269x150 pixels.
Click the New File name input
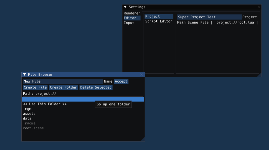coord(63,81)
